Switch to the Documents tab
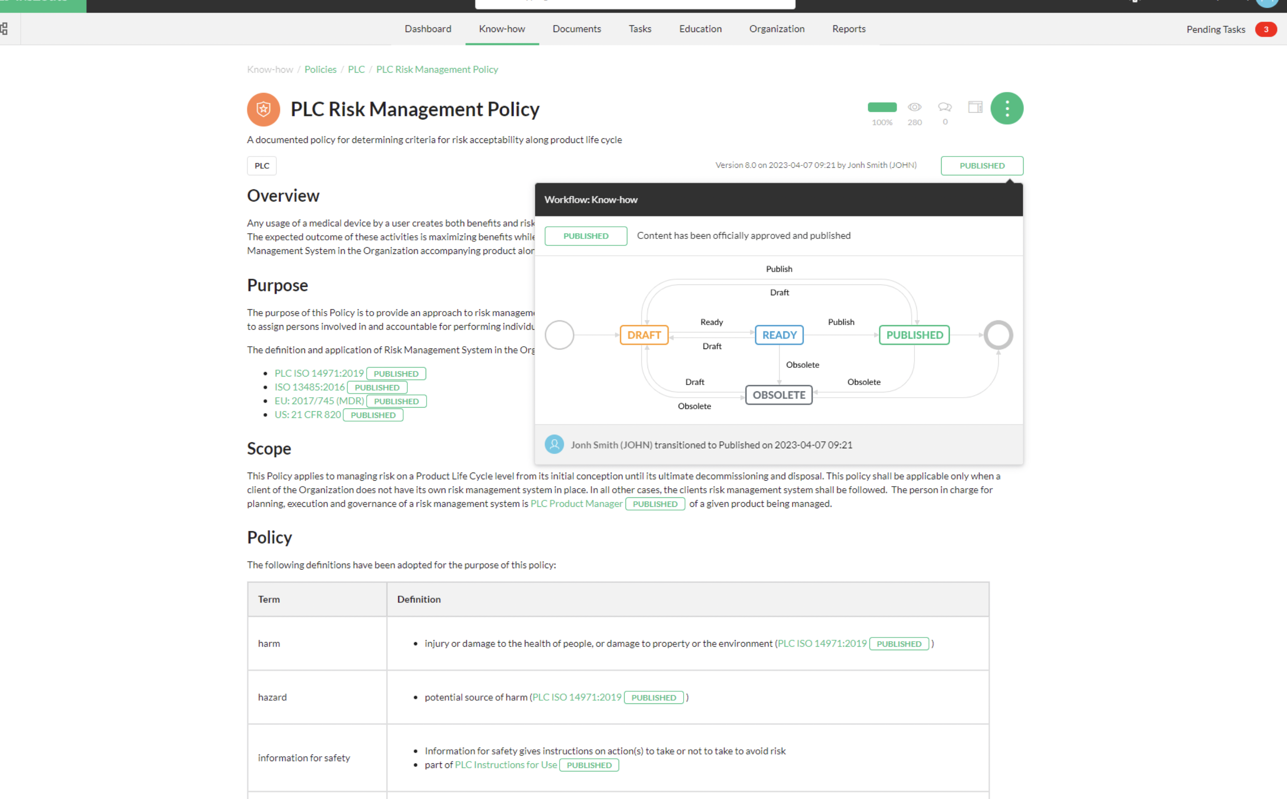 click(576, 29)
